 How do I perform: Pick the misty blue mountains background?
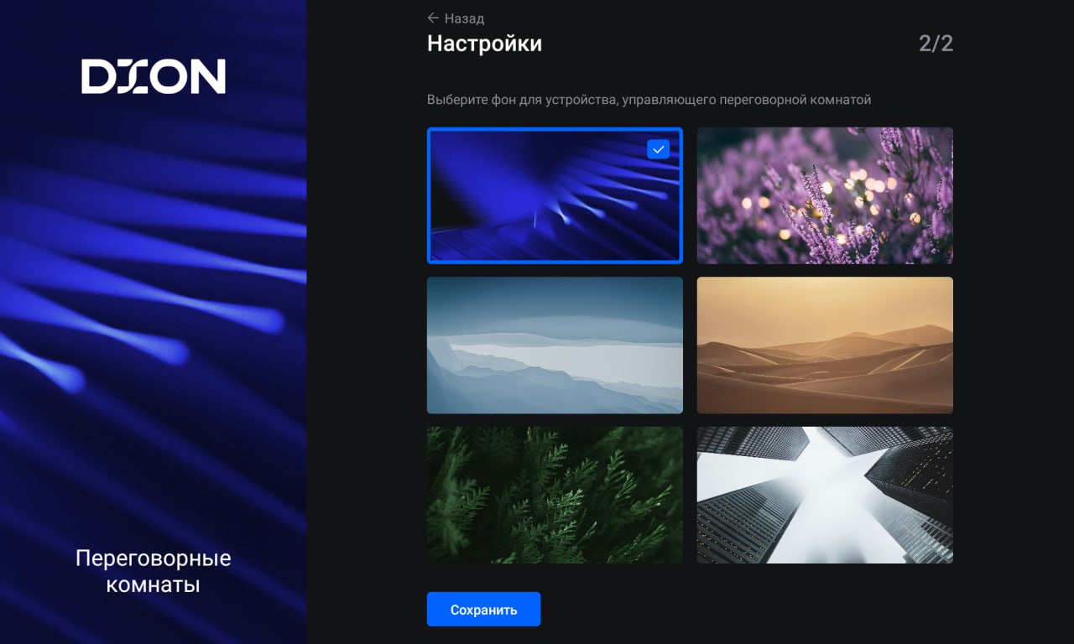pyautogui.click(x=555, y=345)
